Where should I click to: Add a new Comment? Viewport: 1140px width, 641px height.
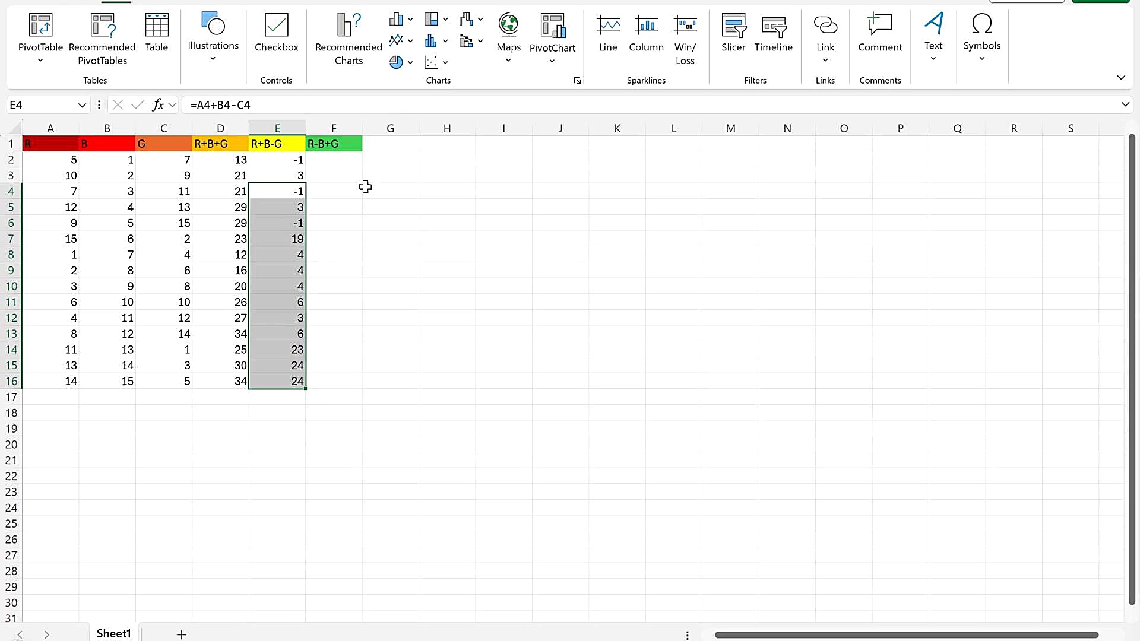(x=880, y=33)
